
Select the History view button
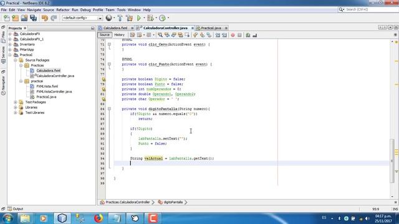pos(119,35)
